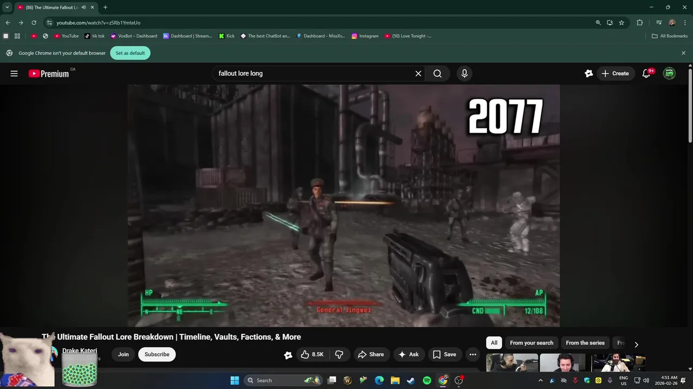Click the remix icon left of the like button
Viewport: 693px width, 389px height.
(x=288, y=355)
